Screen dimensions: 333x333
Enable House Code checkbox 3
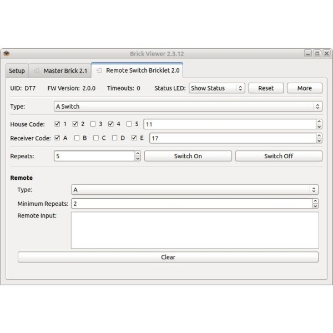pos(93,124)
